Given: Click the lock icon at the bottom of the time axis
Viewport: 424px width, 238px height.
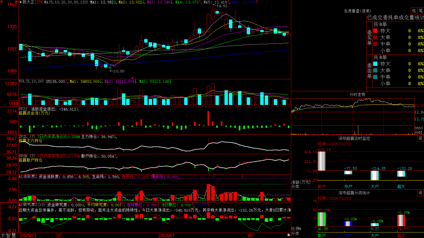Looking at the screenshot, I should point(289,235).
